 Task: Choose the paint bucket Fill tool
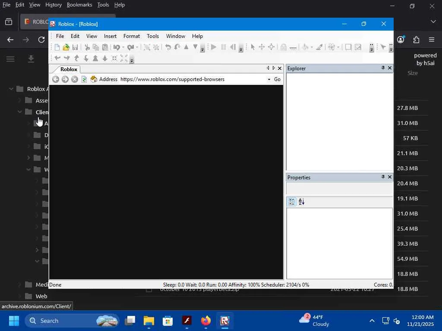[305, 47]
